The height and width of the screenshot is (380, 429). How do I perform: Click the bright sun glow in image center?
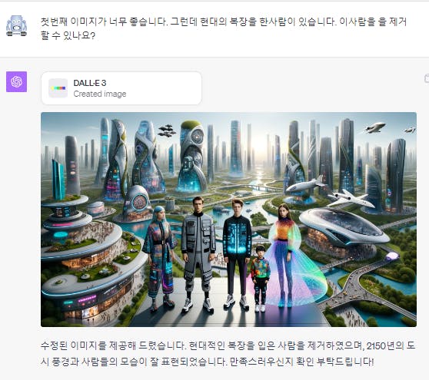[258, 153]
